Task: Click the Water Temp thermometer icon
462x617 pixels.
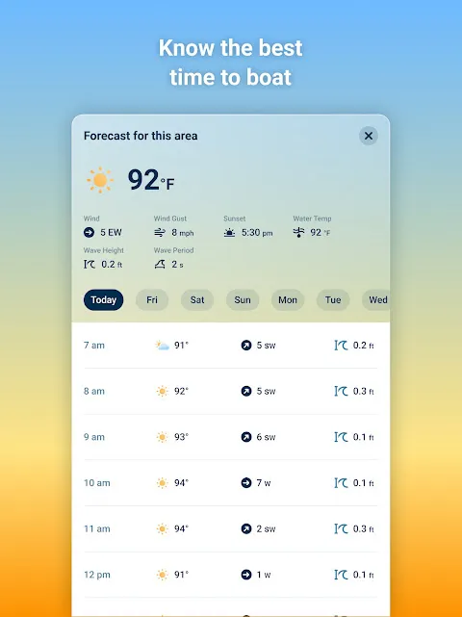Action: [x=298, y=233]
